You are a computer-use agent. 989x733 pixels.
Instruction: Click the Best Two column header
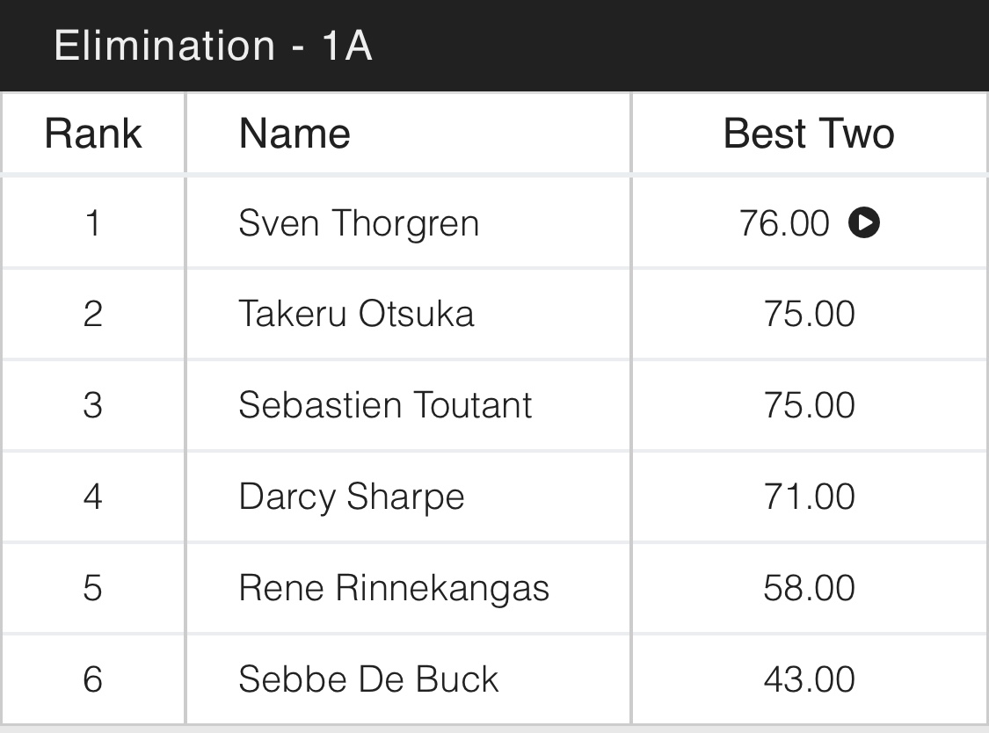[x=809, y=134]
